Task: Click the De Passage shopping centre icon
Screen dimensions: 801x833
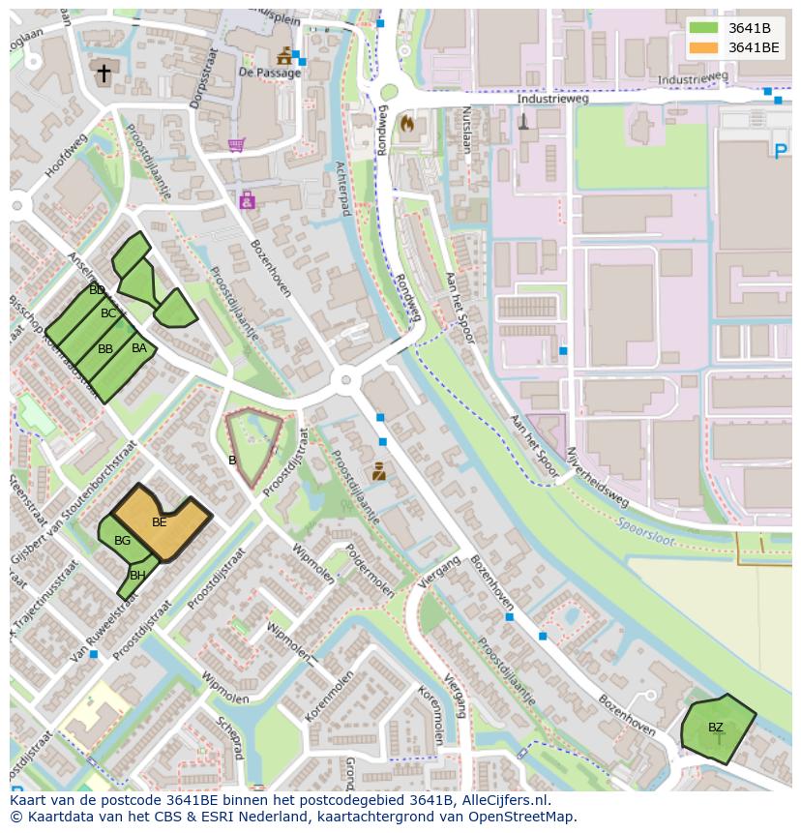Action: 284,54
